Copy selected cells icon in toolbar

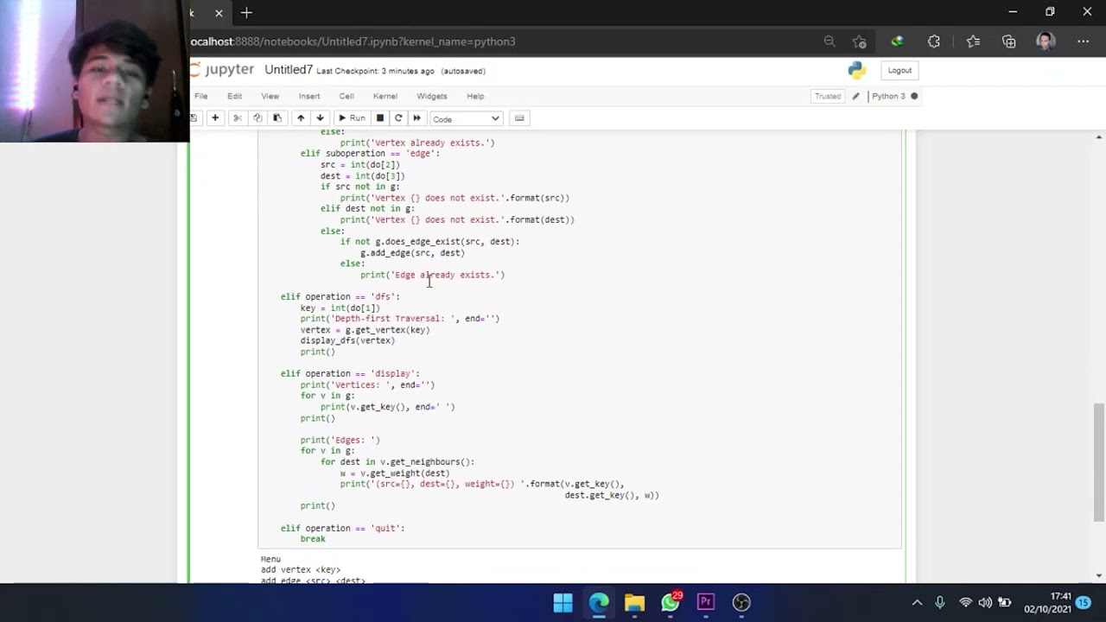pyautogui.click(x=257, y=118)
